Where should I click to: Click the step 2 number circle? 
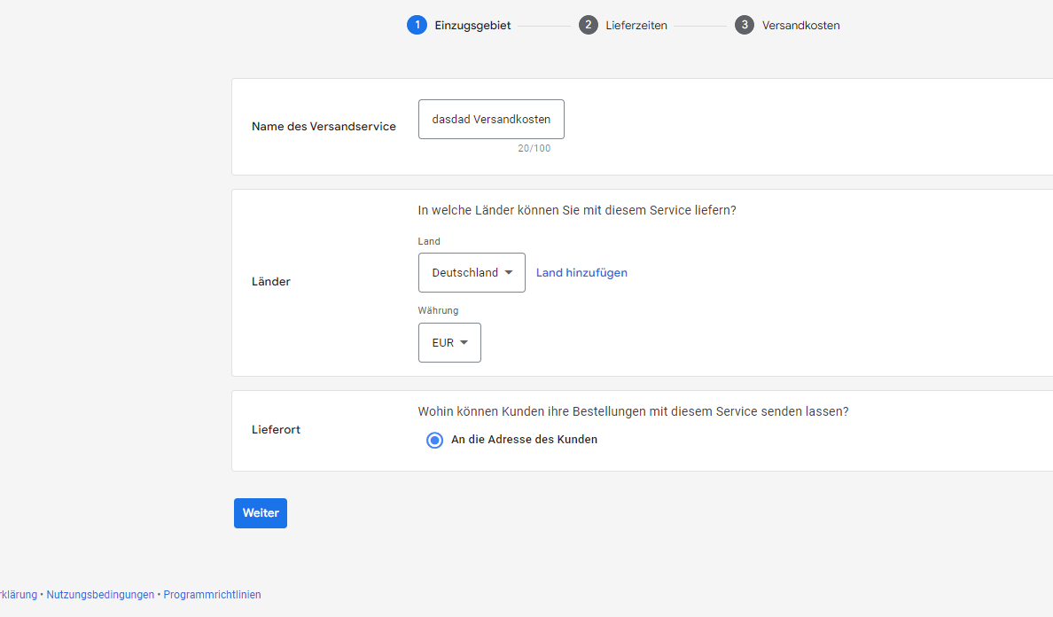[x=589, y=25]
